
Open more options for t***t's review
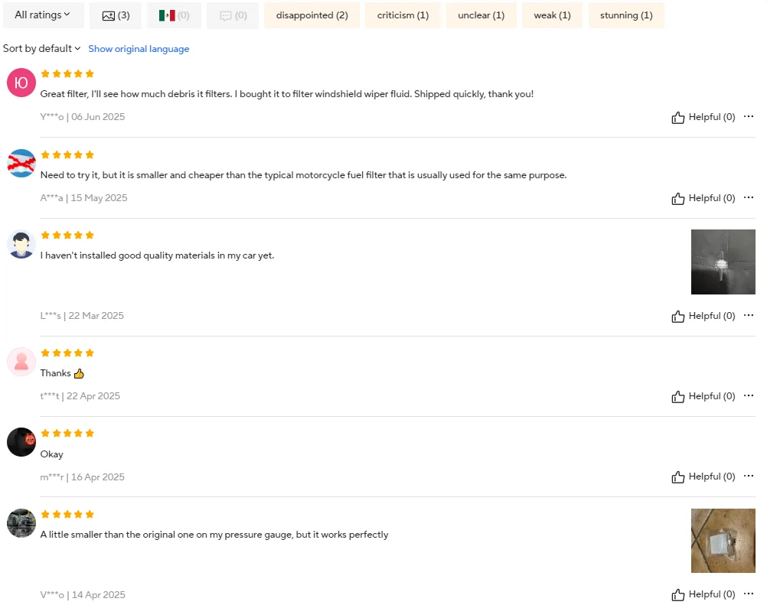pyautogui.click(x=749, y=395)
